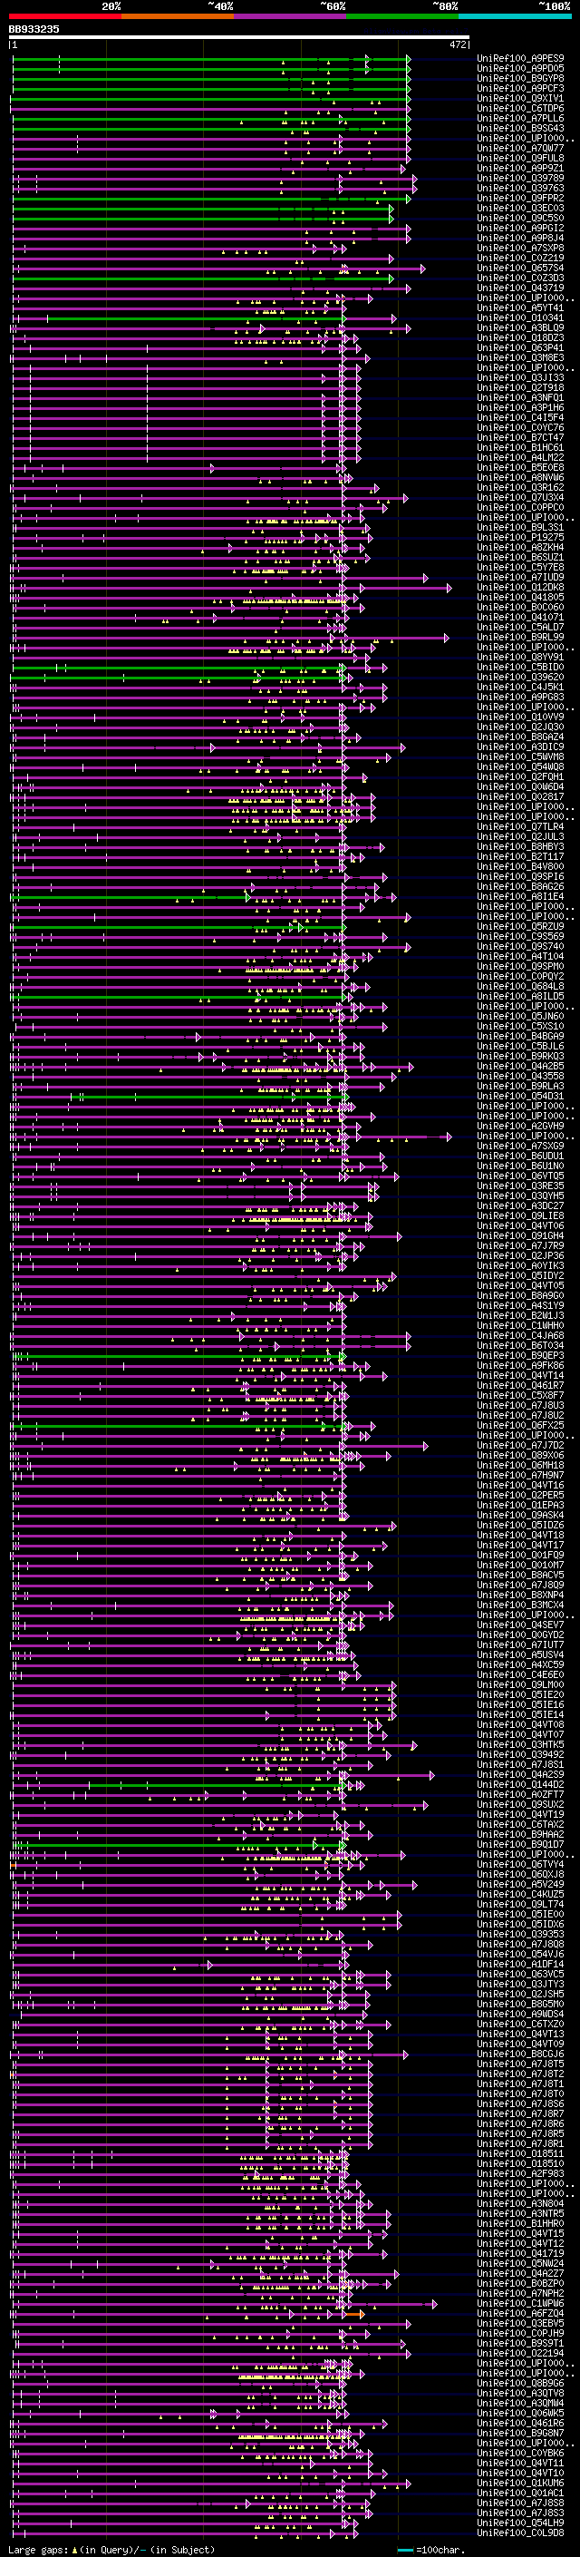Select the UniRef100_Q9FUL8 label
Screen dimensions: 580x2557
(520, 158)
